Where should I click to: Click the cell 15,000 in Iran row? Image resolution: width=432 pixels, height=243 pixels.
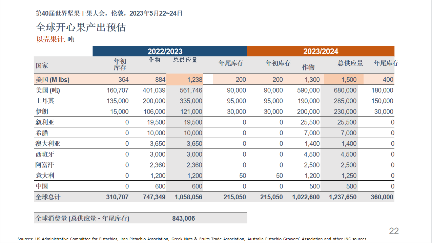[120, 112]
